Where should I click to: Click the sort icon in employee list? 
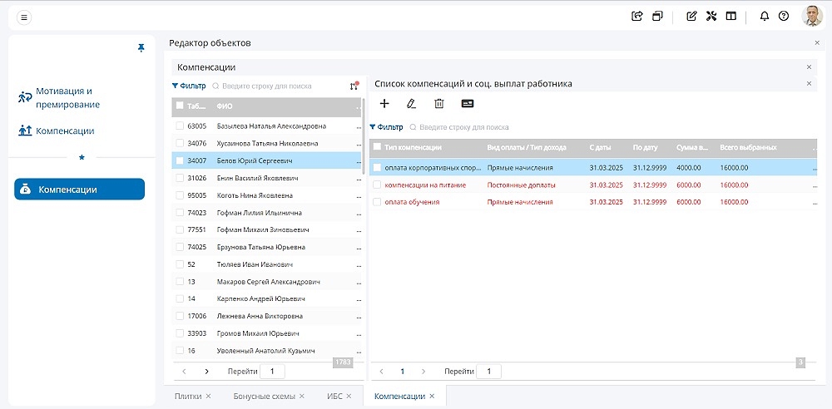pos(354,86)
